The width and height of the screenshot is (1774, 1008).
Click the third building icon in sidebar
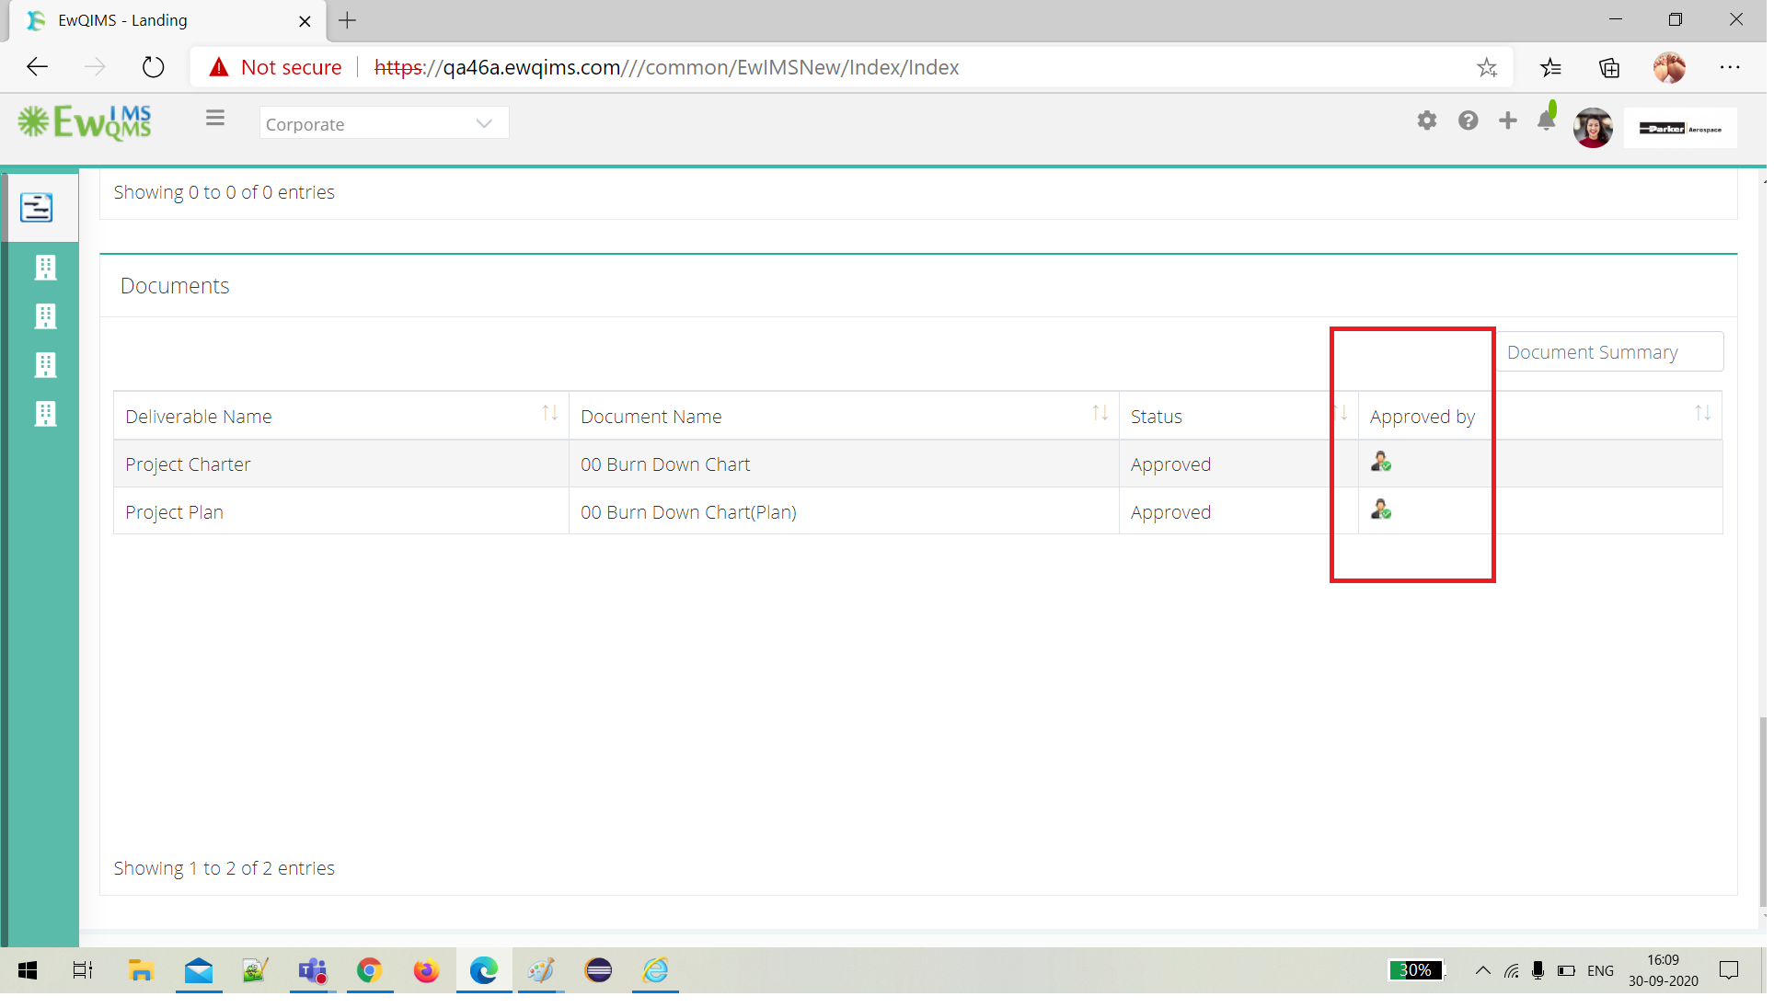click(x=45, y=365)
